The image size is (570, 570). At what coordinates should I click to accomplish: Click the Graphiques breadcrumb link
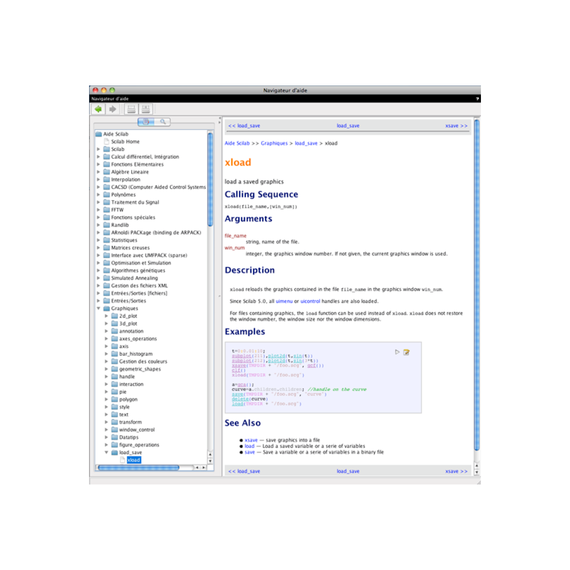click(274, 143)
